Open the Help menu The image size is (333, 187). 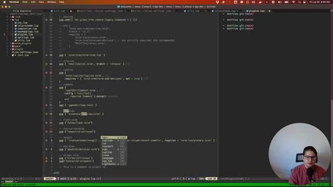(61, 2)
